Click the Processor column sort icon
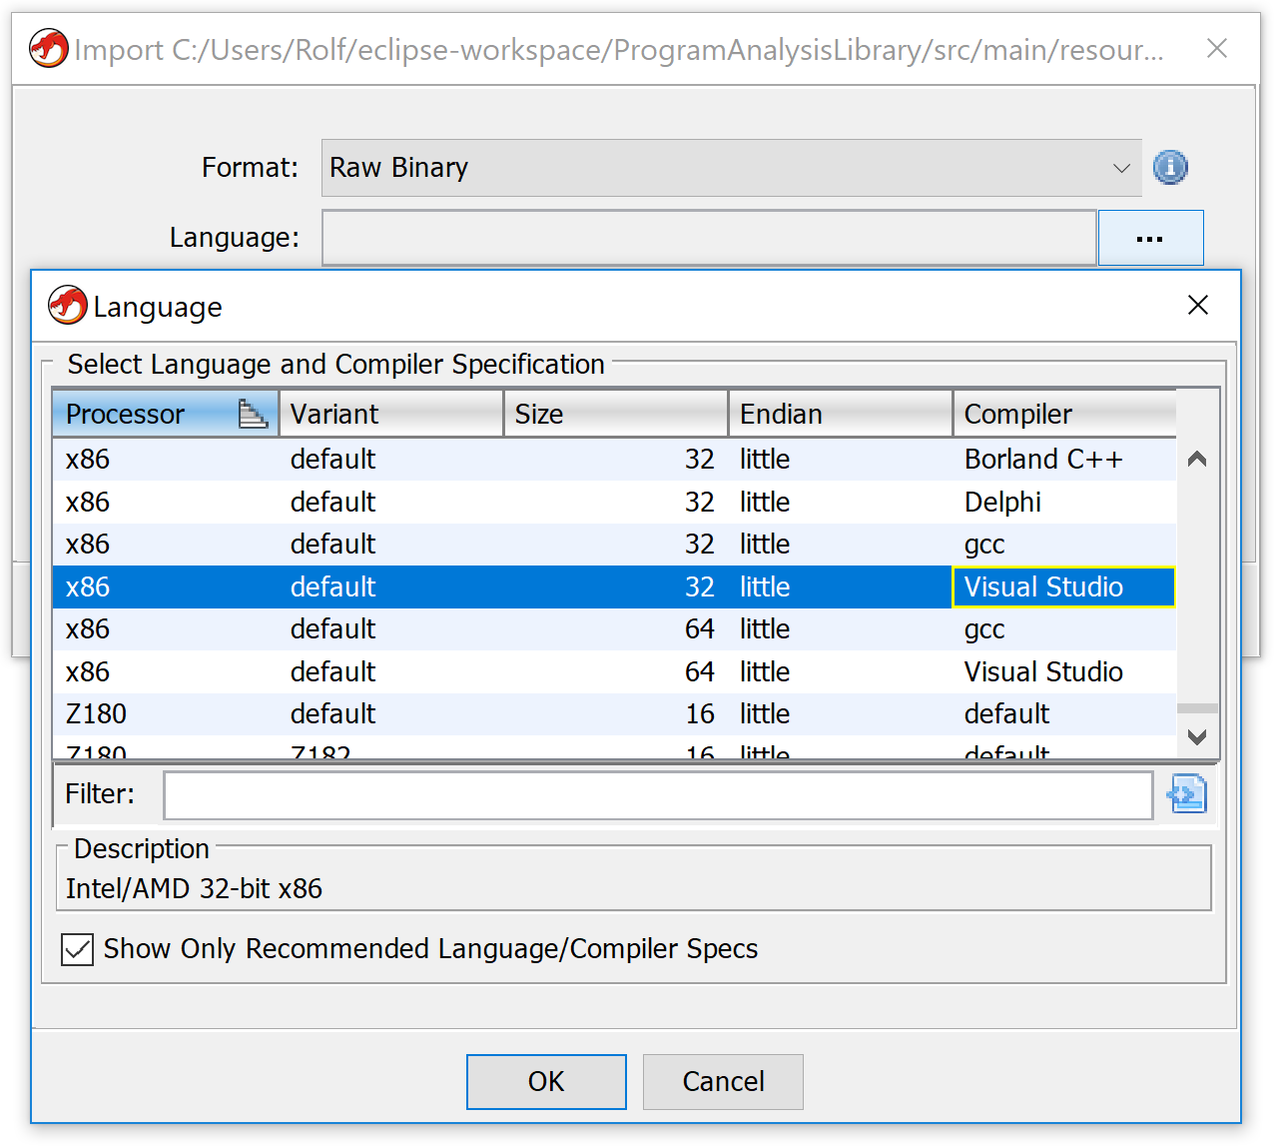 pos(253,414)
